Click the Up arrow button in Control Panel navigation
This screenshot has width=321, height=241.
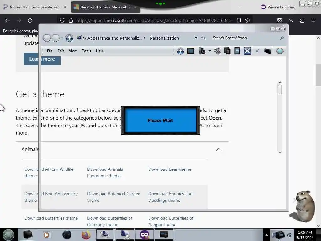[x=69, y=38]
